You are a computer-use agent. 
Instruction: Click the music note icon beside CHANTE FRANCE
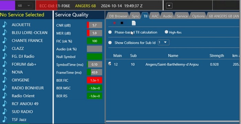coord(4,40)
